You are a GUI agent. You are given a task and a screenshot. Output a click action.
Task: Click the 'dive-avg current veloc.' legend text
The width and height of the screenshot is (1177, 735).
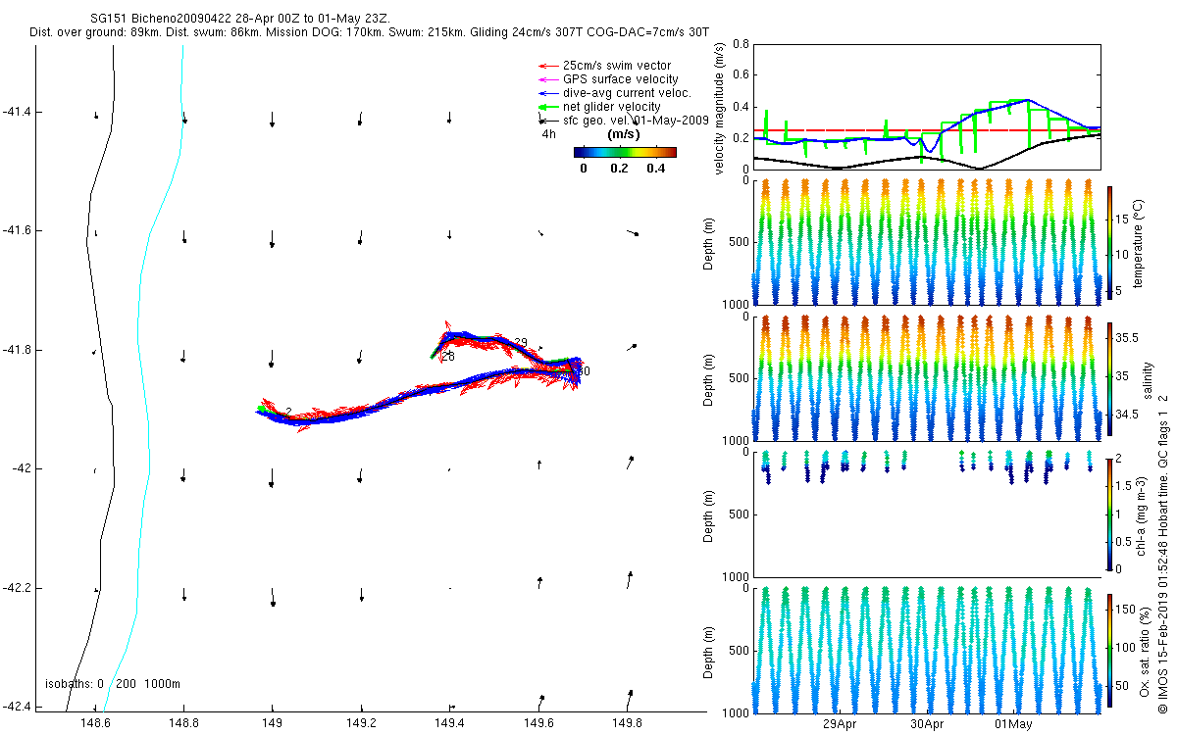click(x=627, y=92)
